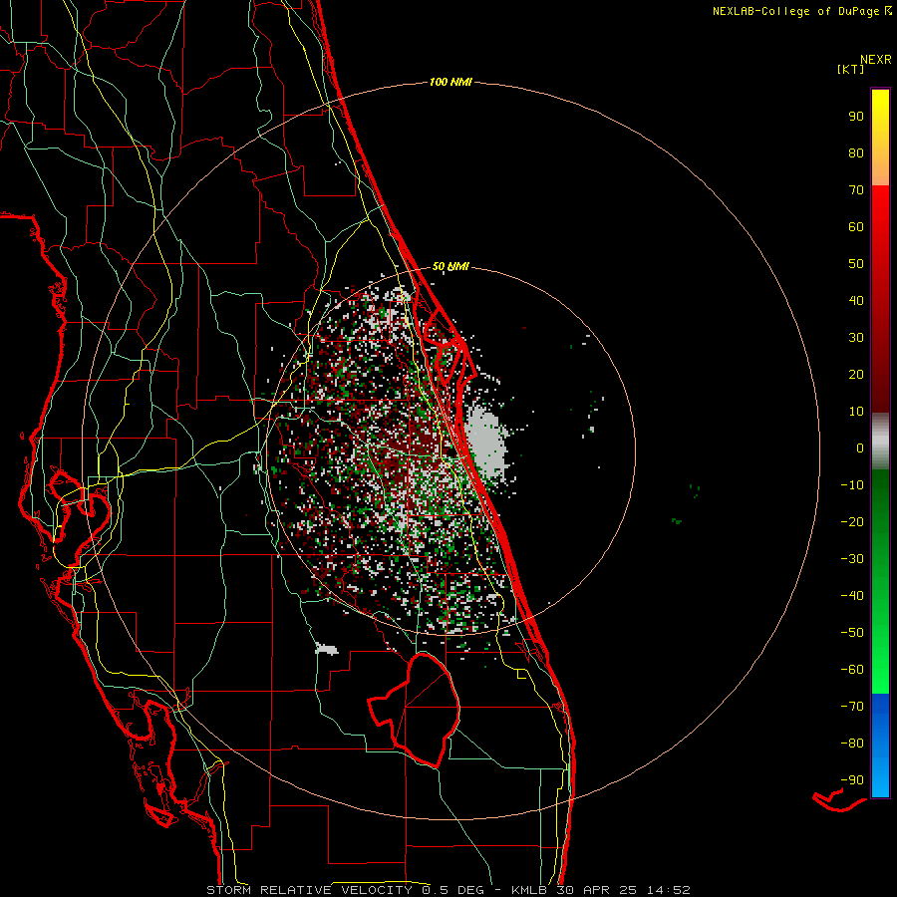Click the NEXR label above the color scale

click(x=876, y=60)
